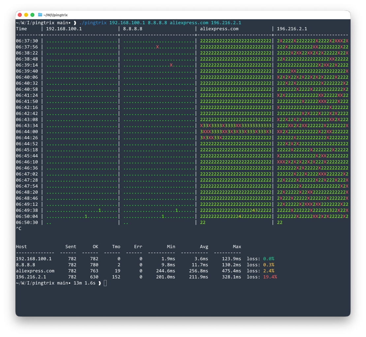Click the Avg header in the summary table

[x=204, y=247]
